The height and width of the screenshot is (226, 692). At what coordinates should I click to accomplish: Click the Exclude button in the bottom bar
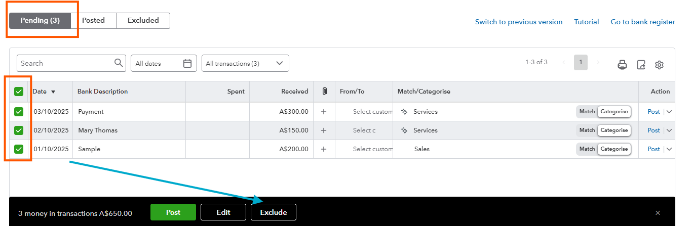[x=274, y=212]
